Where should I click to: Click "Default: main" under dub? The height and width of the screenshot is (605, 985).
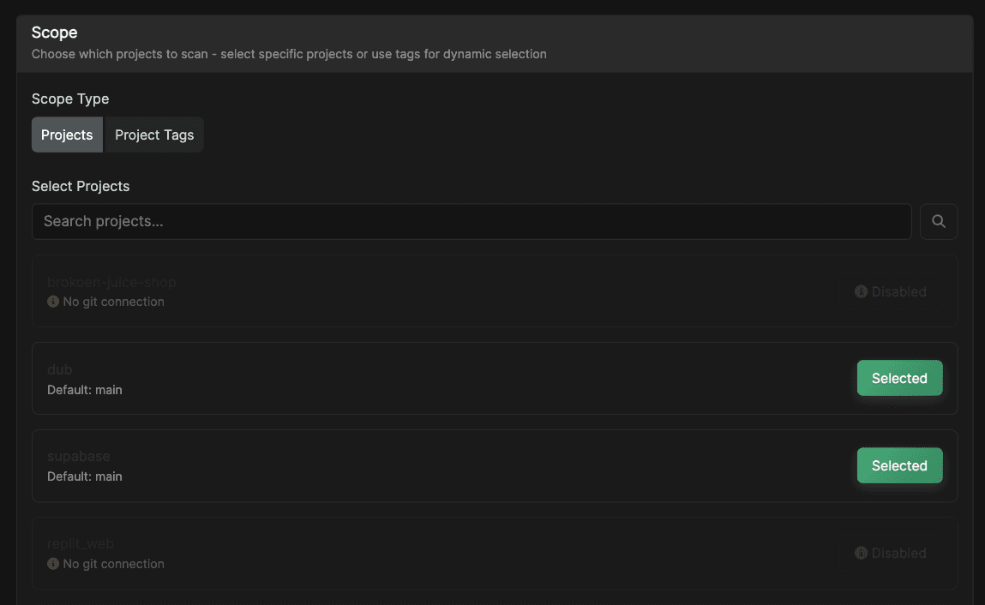coord(85,390)
